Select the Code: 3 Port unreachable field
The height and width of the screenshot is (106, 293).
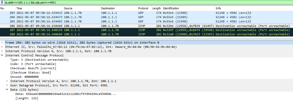(x=33, y=64)
